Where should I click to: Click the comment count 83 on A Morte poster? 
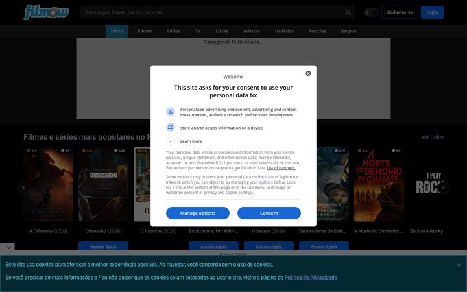pos(396,151)
